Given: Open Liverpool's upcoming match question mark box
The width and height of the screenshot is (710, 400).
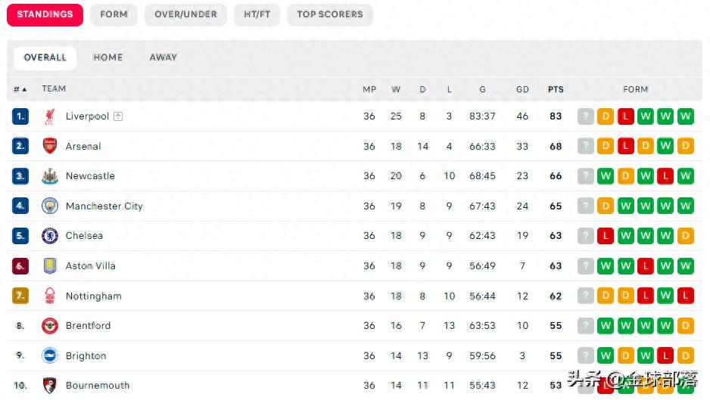Looking at the screenshot, I should 585,116.
